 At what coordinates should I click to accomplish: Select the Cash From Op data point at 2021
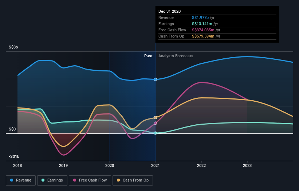[156, 117]
